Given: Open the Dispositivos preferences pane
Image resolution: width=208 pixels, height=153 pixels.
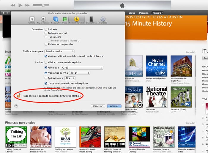Looking at the screenshot, I should click(91, 20).
